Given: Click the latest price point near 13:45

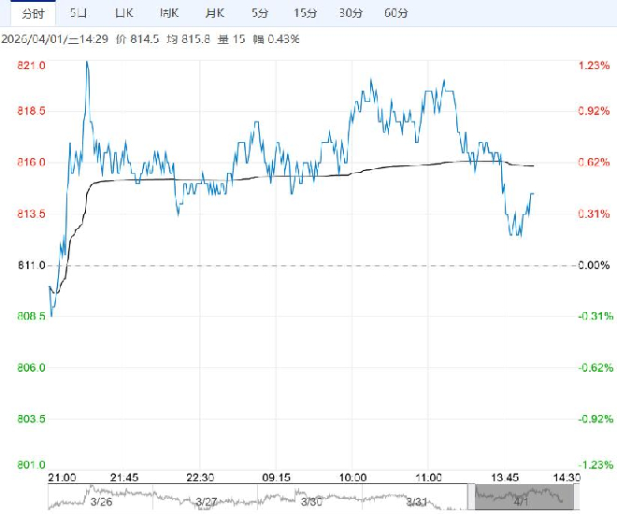Looking at the screenshot, I should tap(533, 193).
